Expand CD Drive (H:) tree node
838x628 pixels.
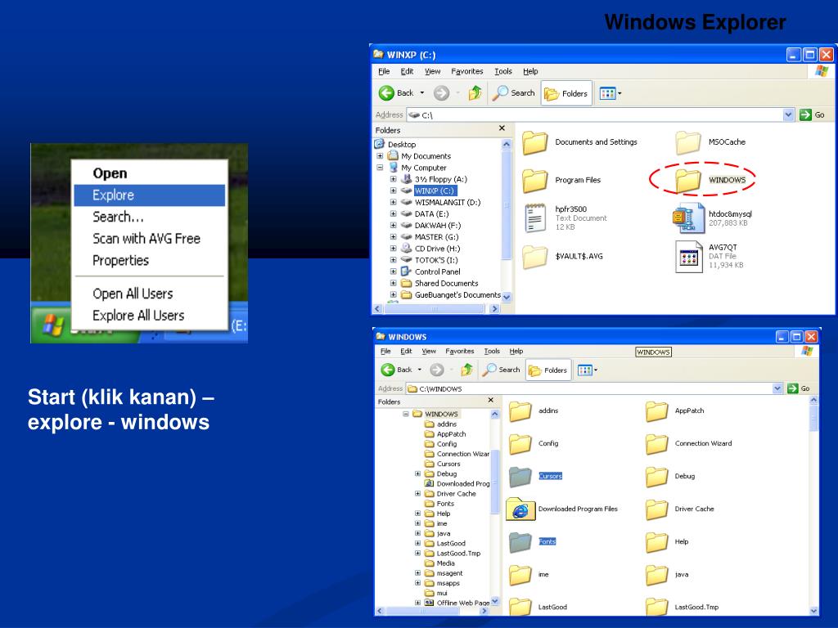coord(394,249)
